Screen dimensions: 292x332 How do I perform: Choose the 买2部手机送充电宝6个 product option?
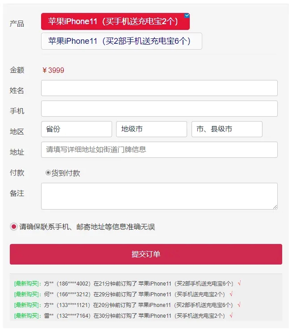(x=121, y=41)
